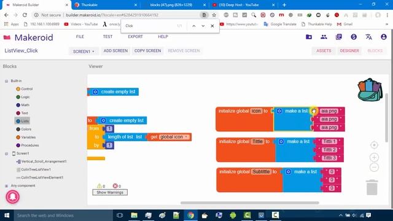This screenshot has height=221, width=393.
Task: Open the SCREEN1 dropdown
Action: 84,51
